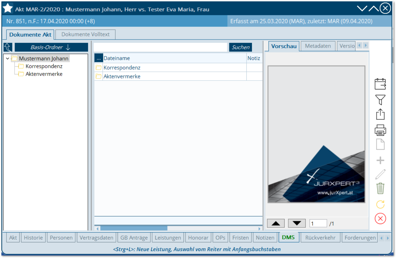Viewport: 396px width, 258px height.
Task: Open the Leistungen tab
Action: pyautogui.click(x=168, y=238)
